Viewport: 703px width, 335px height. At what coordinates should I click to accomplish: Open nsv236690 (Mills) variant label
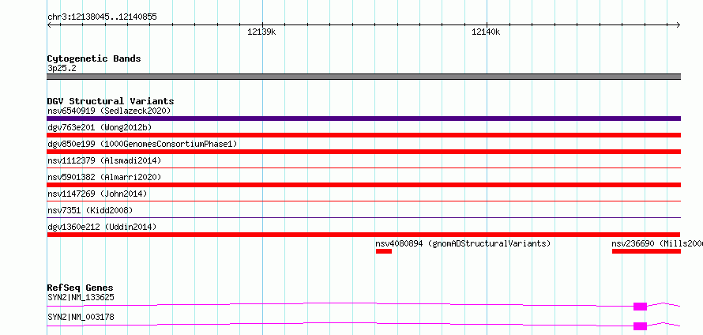click(657, 243)
